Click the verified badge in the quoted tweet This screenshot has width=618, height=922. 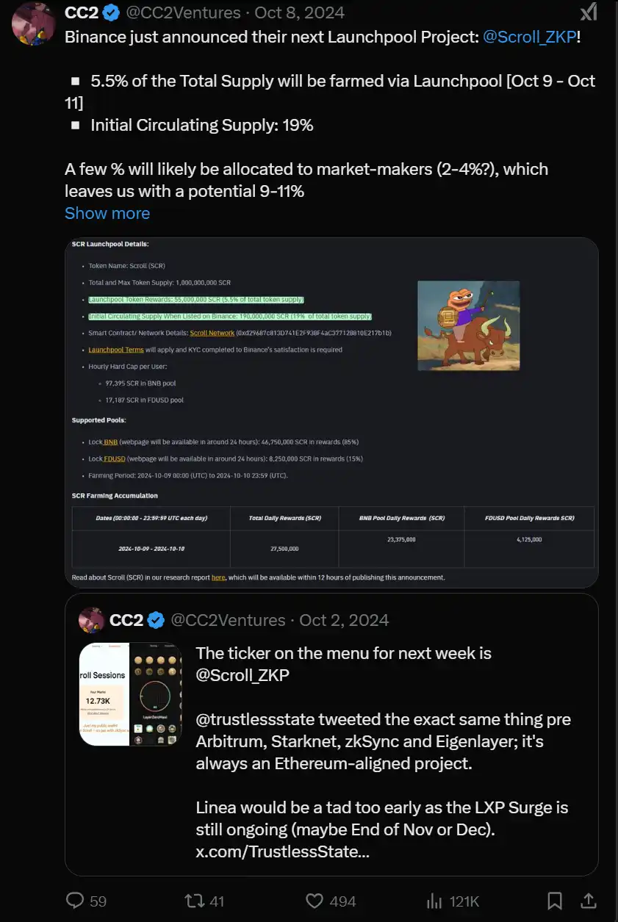(x=156, y=619)
